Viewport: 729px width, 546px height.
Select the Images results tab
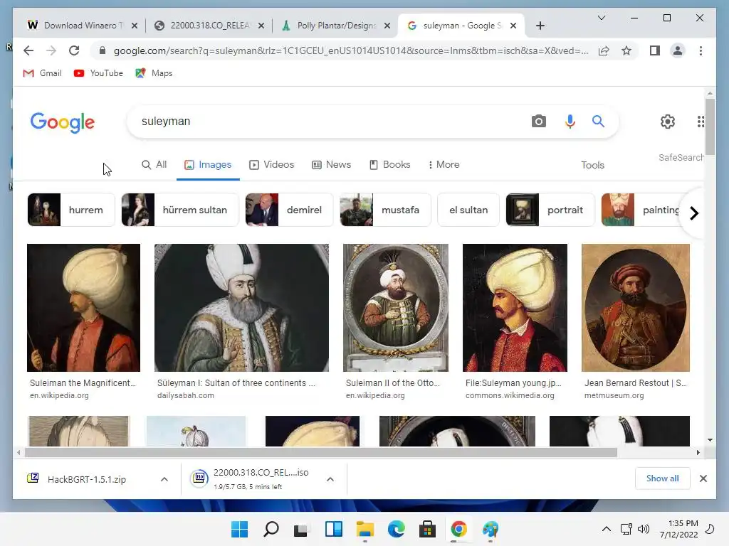click(x=208, y=164)
